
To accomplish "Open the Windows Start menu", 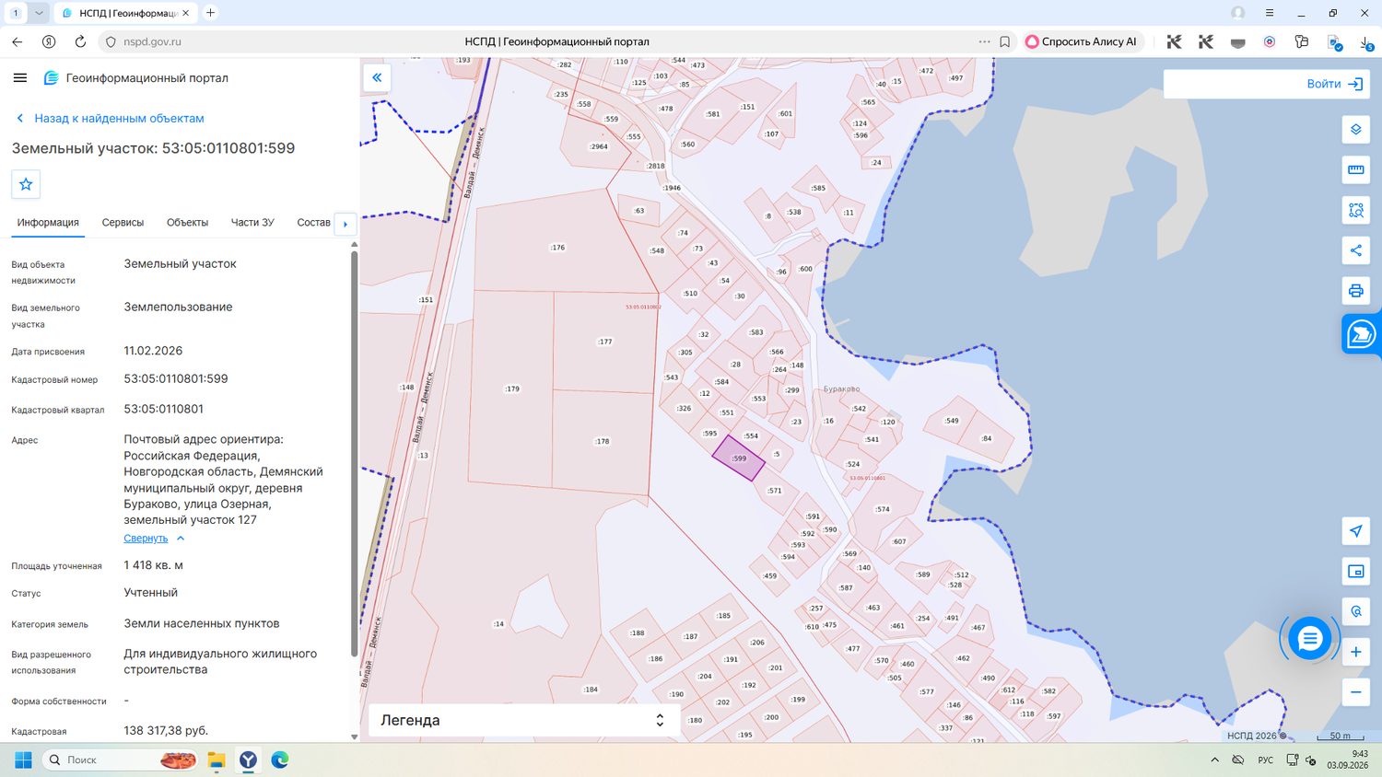I will click(23, 760).
